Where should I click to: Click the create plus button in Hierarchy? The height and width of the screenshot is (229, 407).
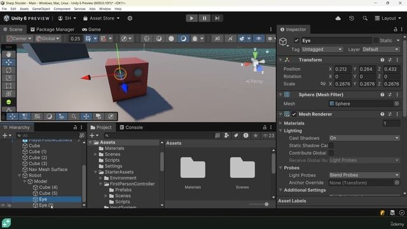click(x=7, y=135)
